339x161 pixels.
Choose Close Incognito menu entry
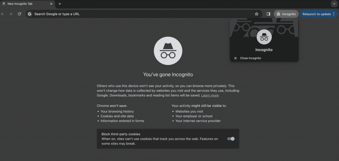click(x=251, y=58)
